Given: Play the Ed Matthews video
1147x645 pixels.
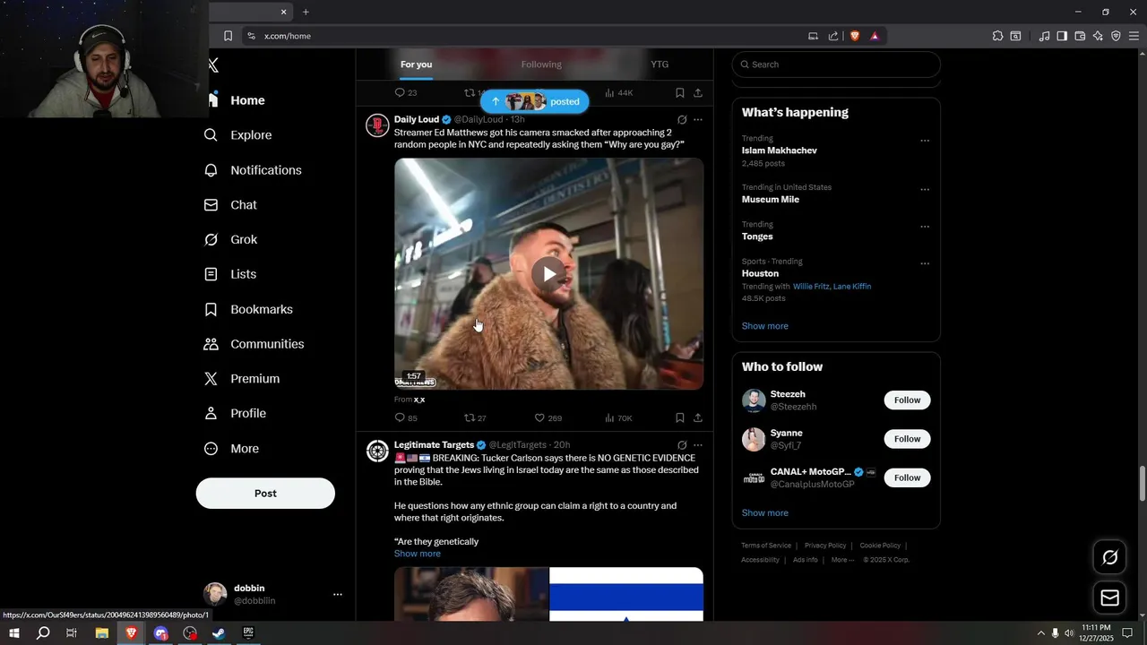Looking at the screenshot, I should point(549,273).
